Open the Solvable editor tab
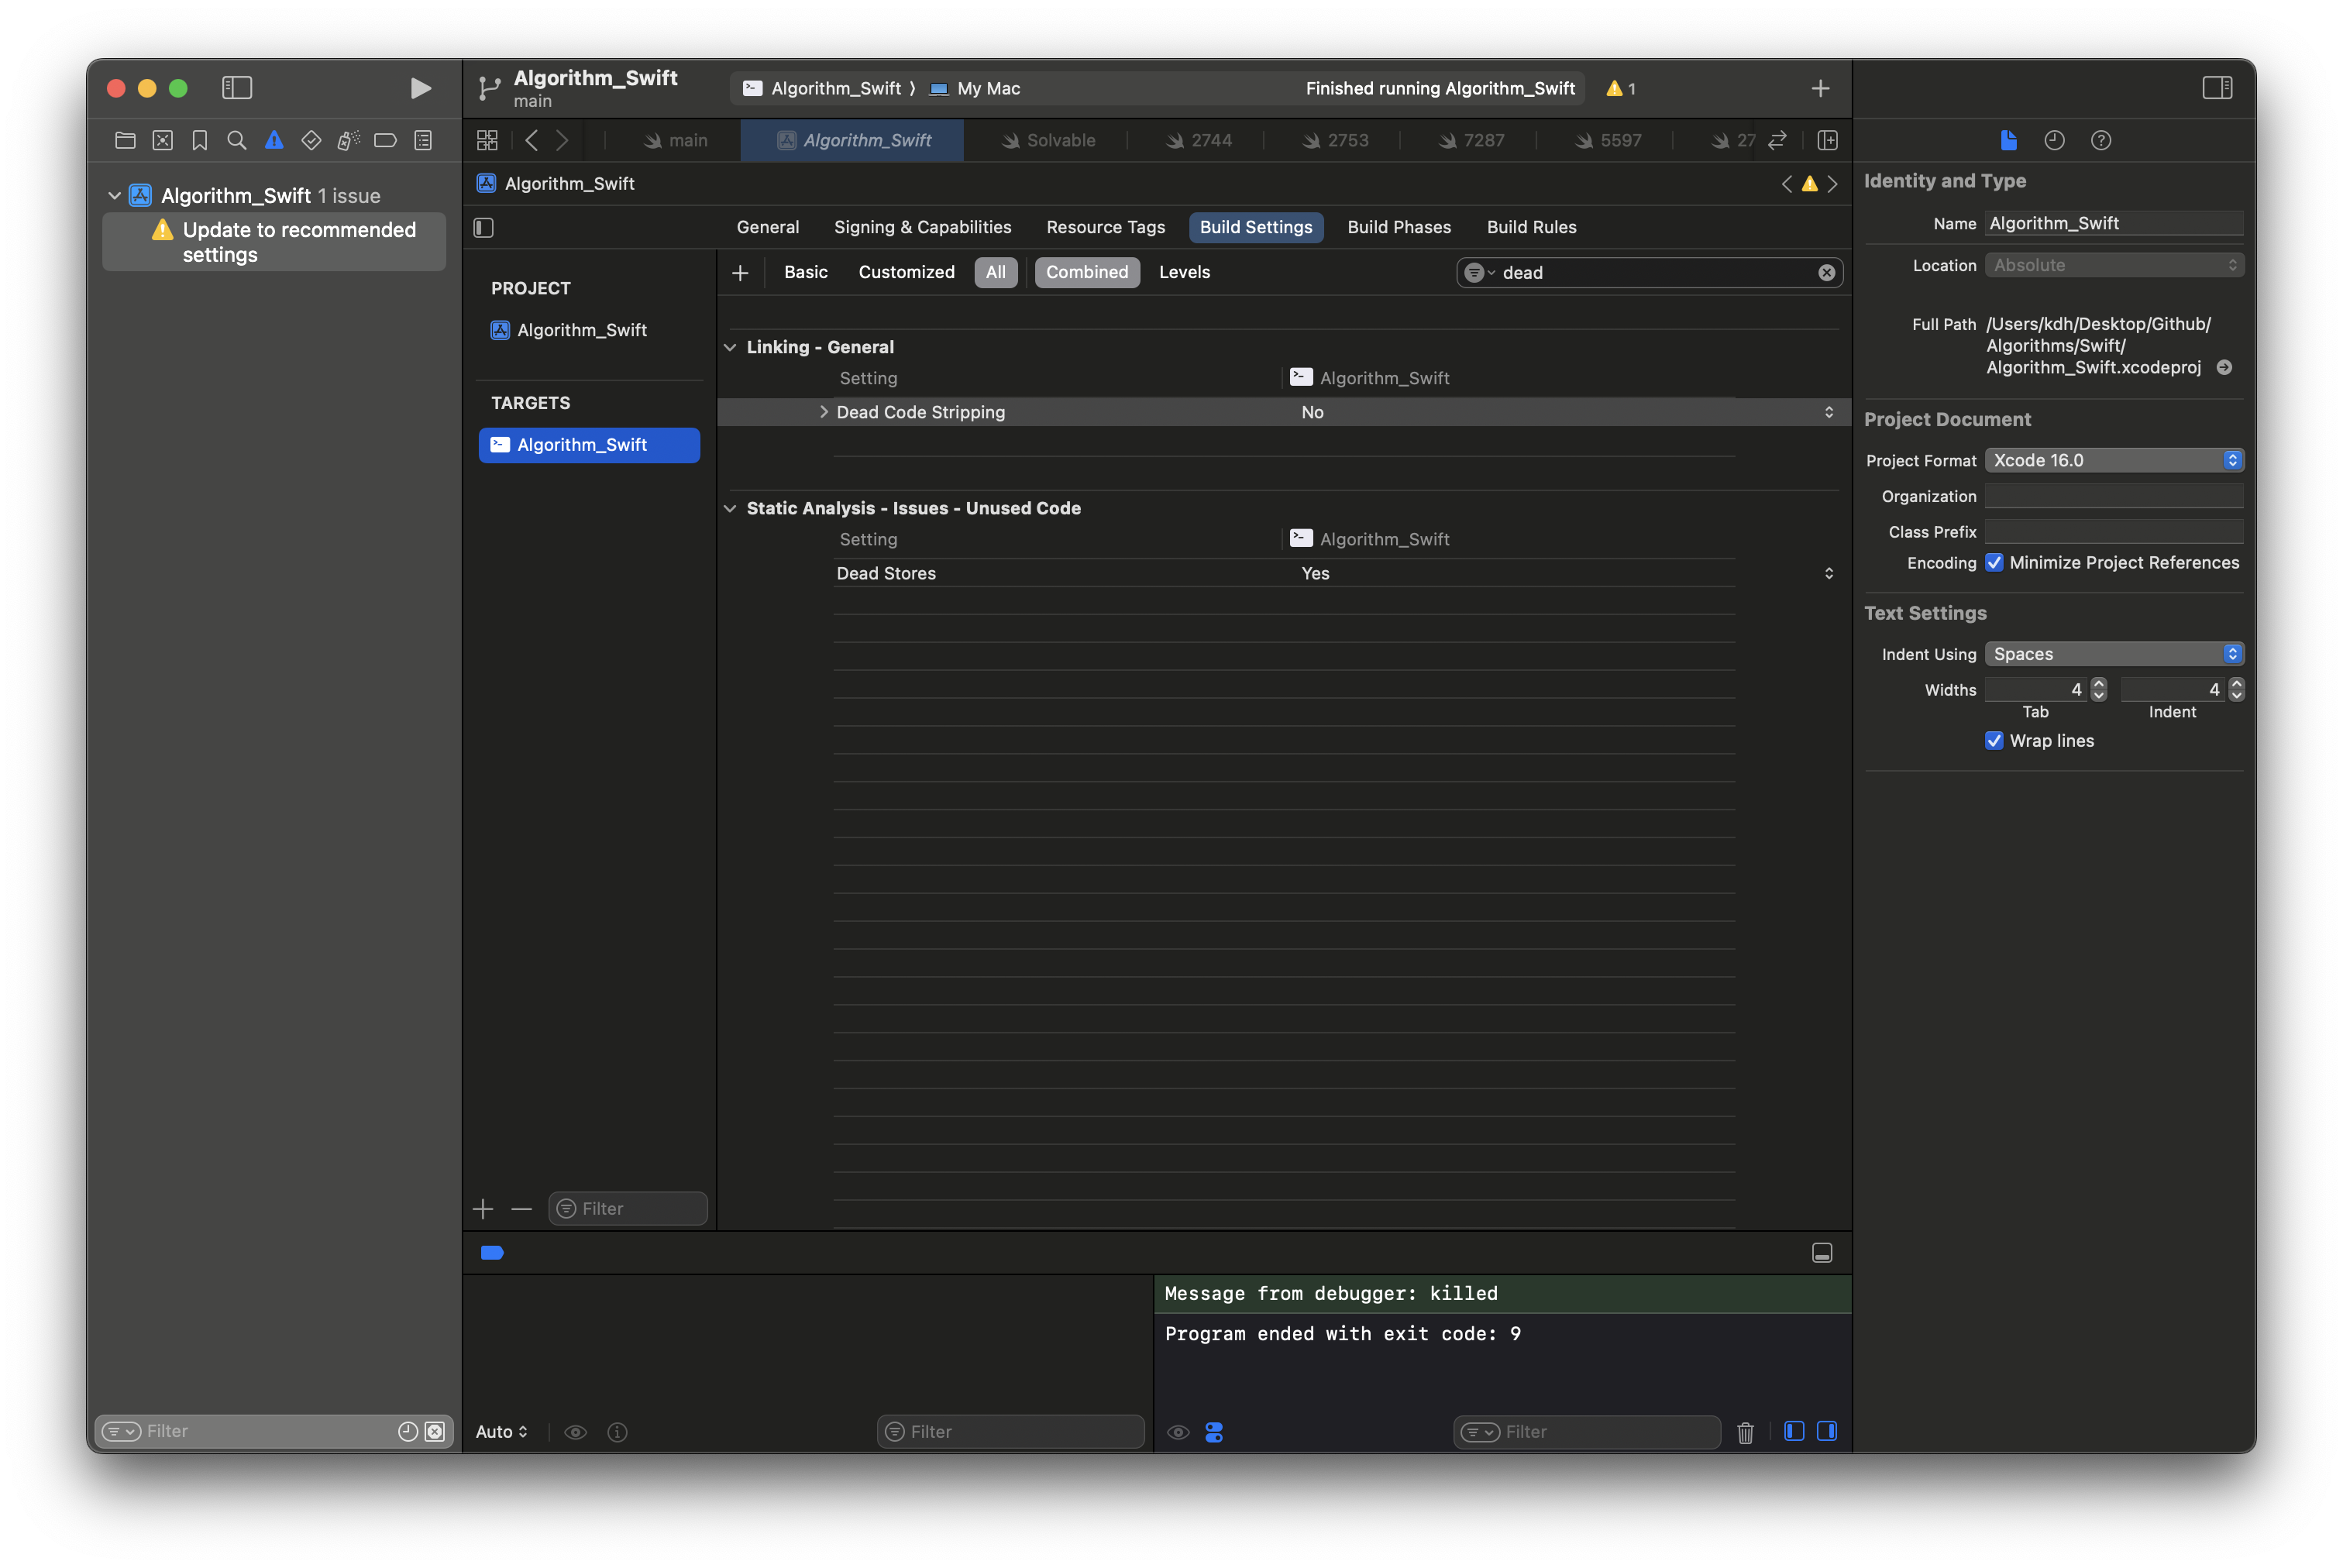 [x=1048, y=141]
